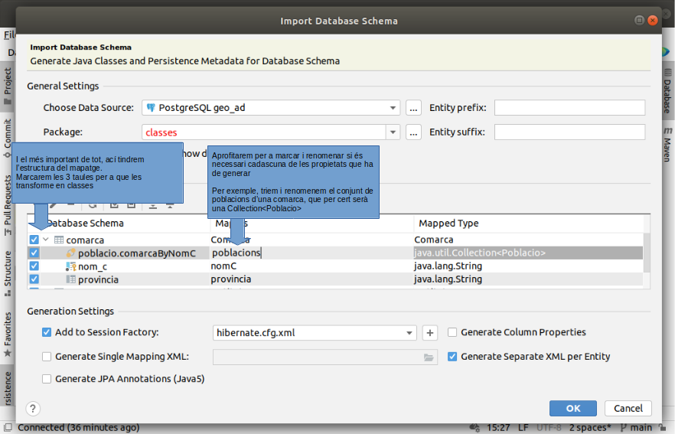The image size is (675, 434).
Task: Click the column icon beside provincia
Action: (x=70, y=279)
